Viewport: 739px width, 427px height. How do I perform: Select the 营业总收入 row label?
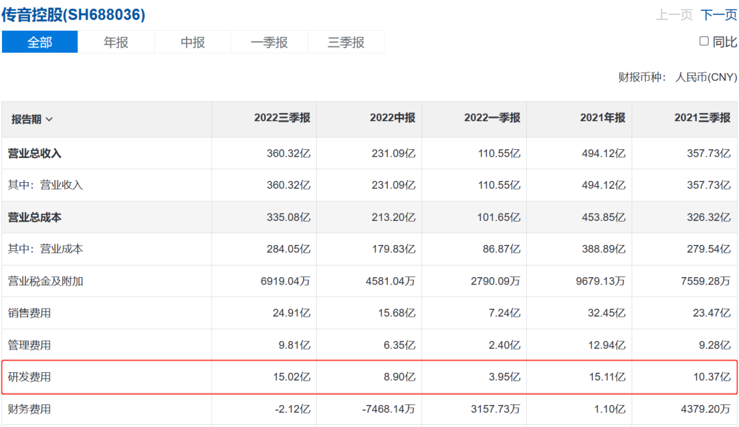[x=34, y=153]
